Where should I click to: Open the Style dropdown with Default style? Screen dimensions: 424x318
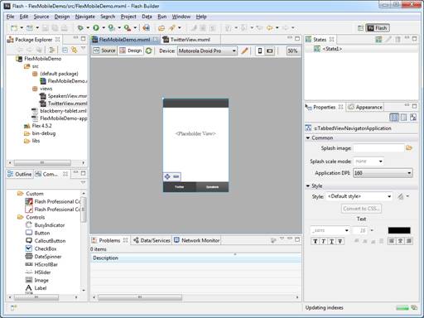359,196
